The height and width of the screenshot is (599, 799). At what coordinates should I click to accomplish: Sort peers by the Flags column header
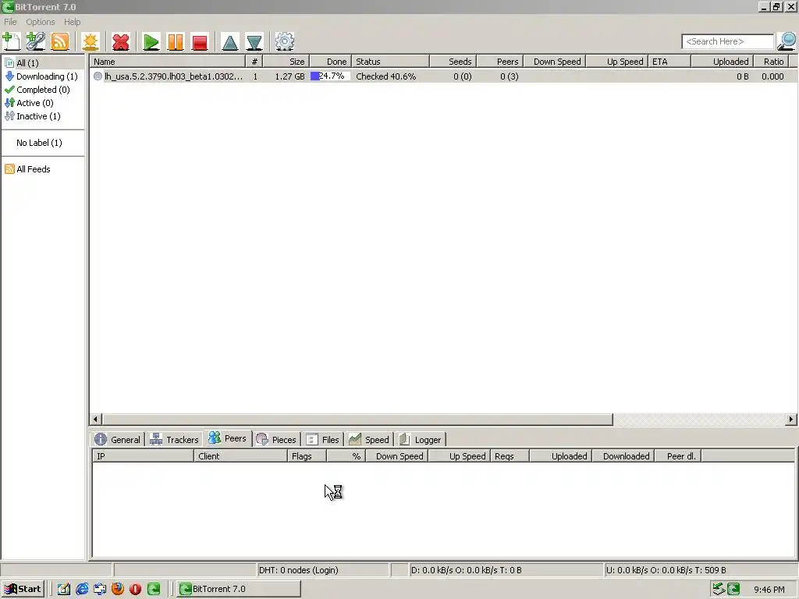pos(307,456)
